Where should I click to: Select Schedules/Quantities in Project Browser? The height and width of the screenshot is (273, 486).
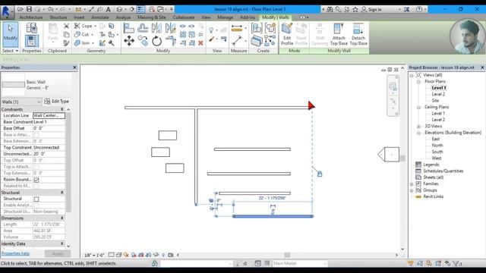[443, 171]
